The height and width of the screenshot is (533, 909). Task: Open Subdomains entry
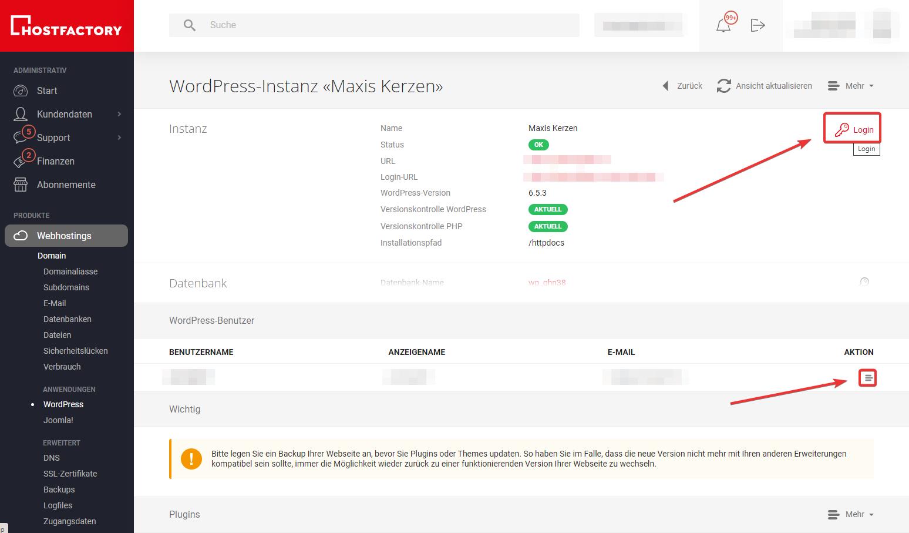(66, 287)
